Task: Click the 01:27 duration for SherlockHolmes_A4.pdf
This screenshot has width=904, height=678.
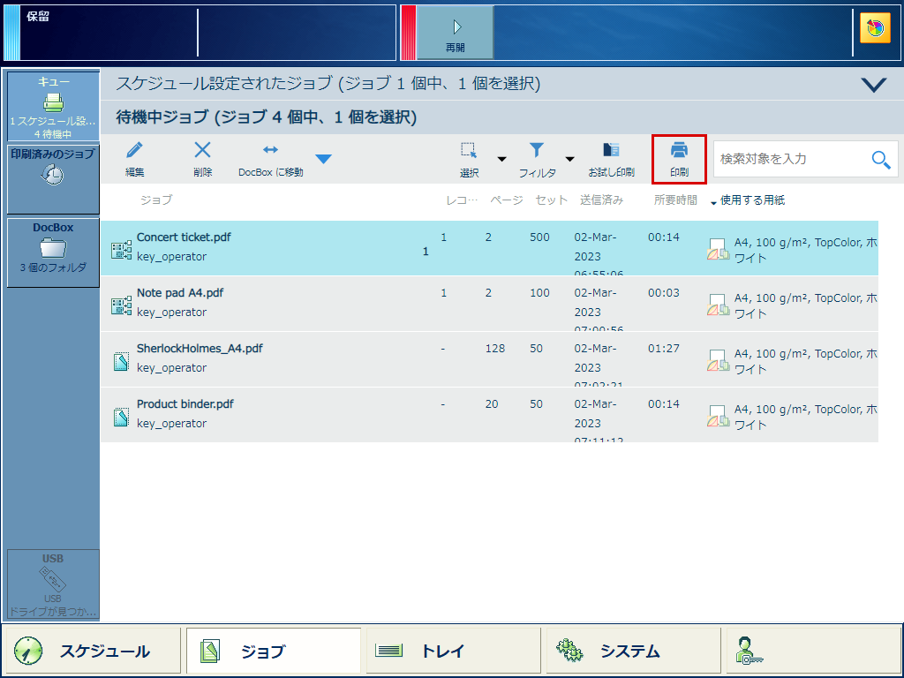Action: (664, 348)
